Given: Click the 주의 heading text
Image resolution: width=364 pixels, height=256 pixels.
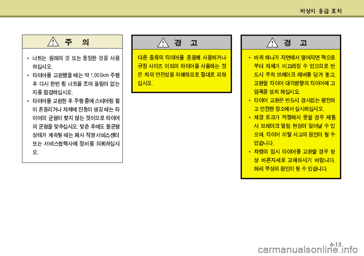Looking at the screenshot, I should (77, 42).
